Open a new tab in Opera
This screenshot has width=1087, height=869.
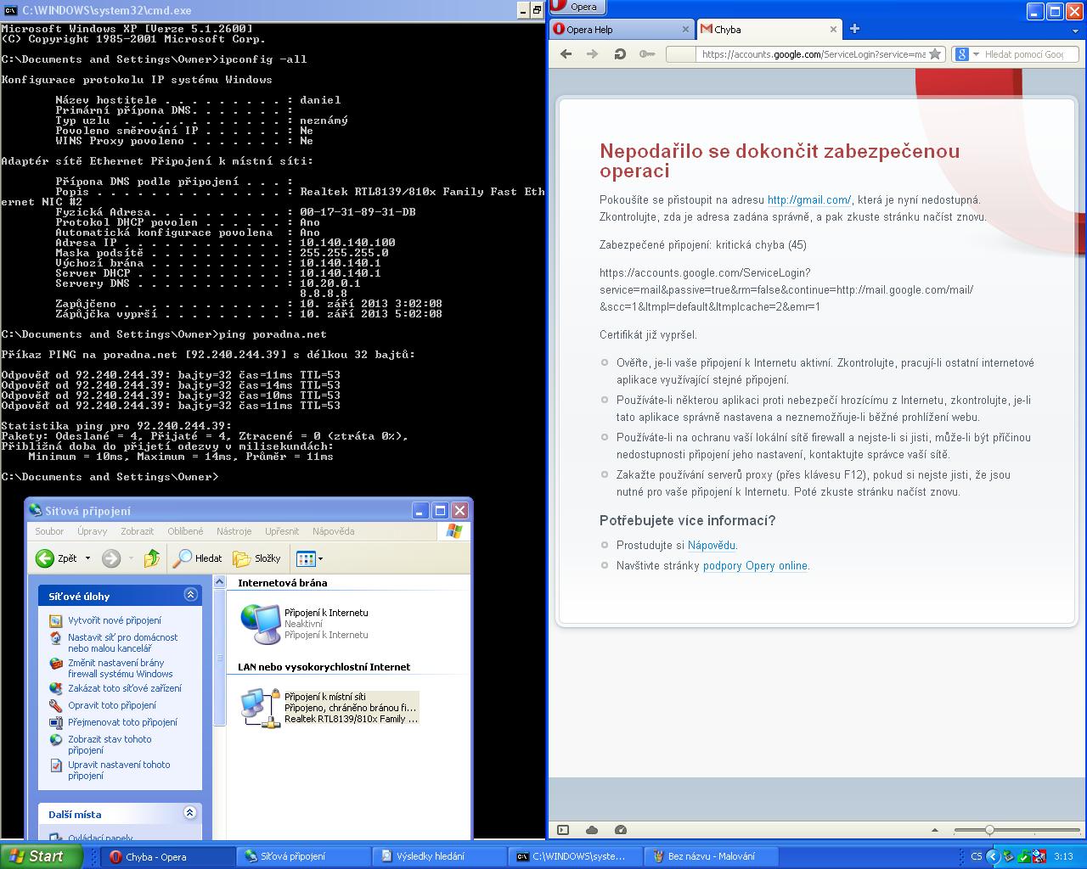click(x=855, y=29)
